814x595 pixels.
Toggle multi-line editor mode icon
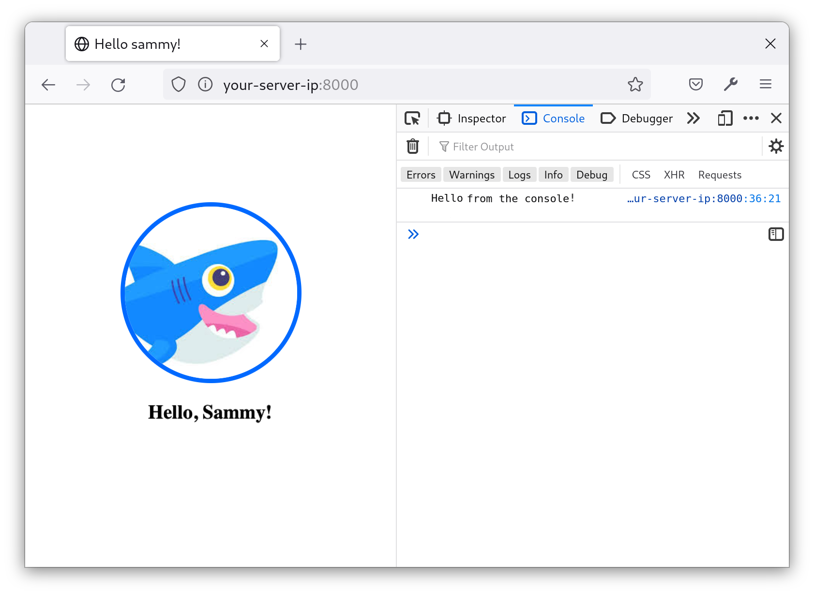click(776, 235)
